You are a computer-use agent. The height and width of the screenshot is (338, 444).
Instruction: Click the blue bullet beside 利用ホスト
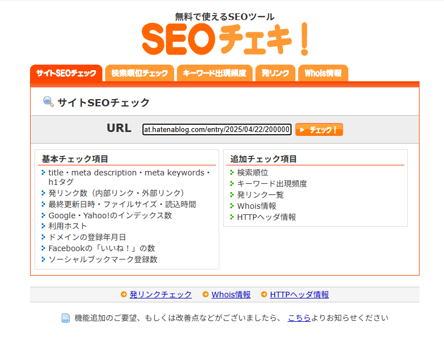coord(43,226)
